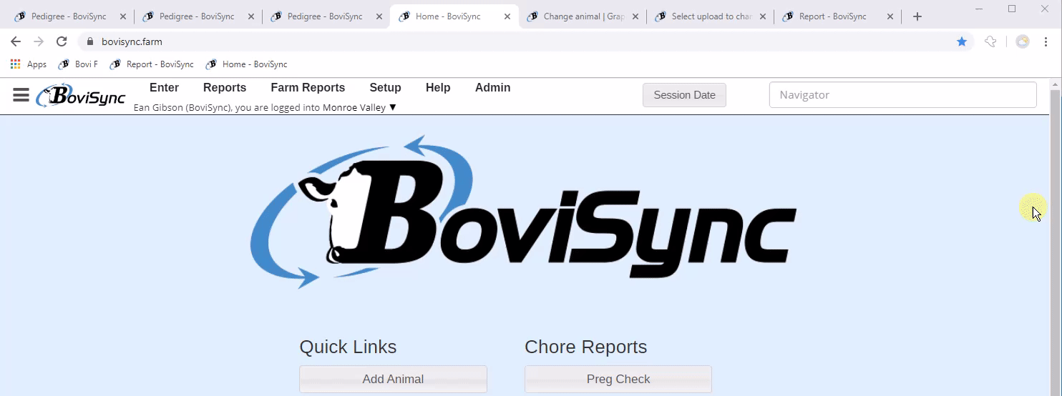The height and width of the screenshot is (396, 1062).
Task: Close the first Pedigree - BoviSync tab
Action: (x=122, y=16)
